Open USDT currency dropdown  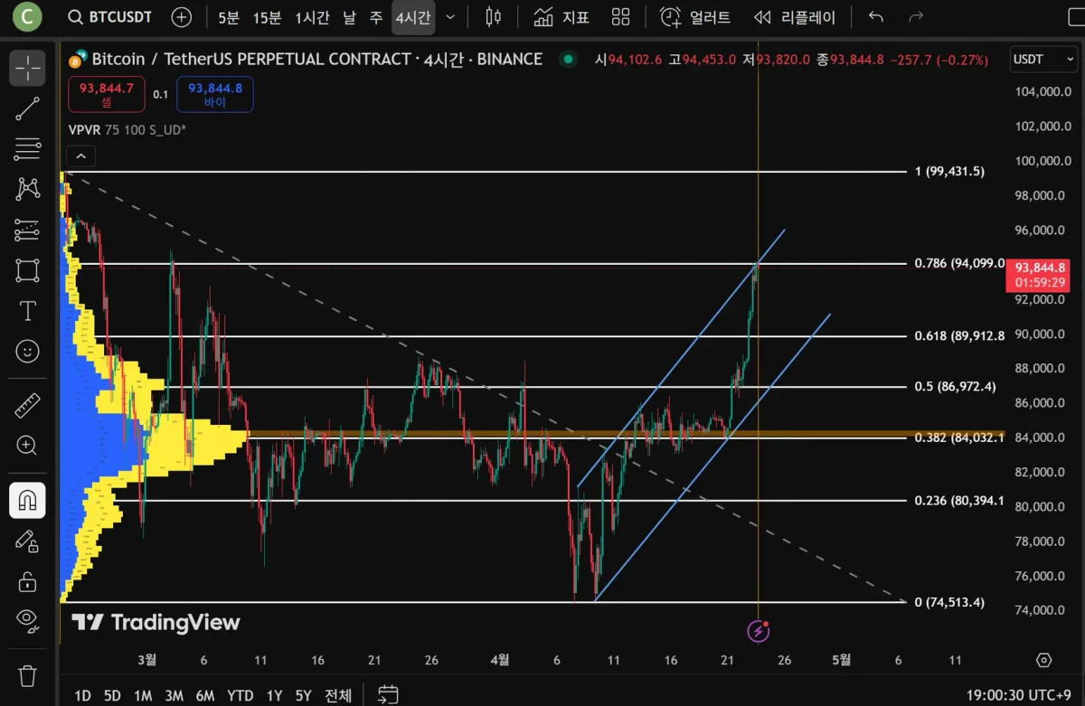(x=1043, y=60)
